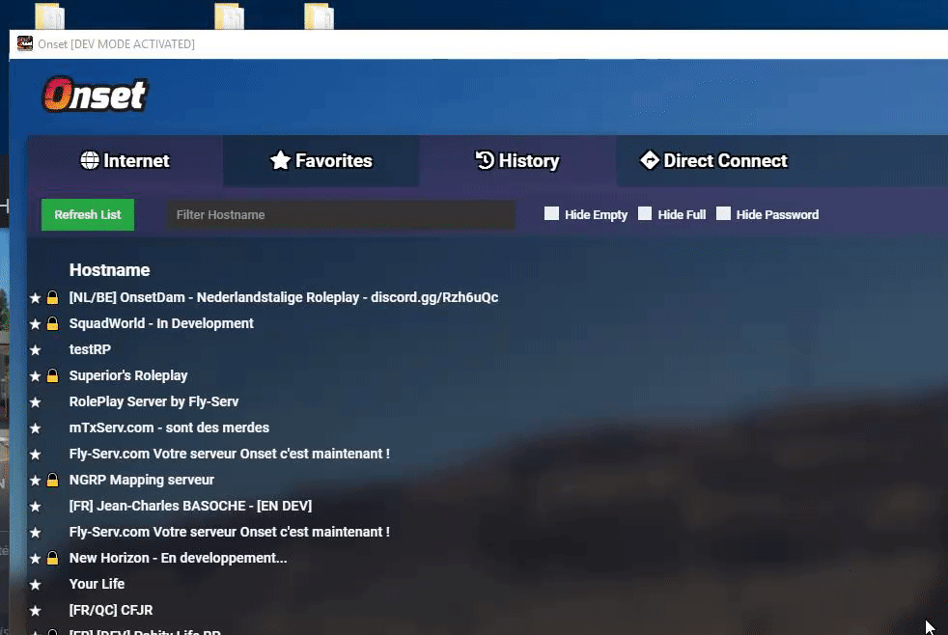Screen dimensions: 948x635
Task: Click the star next to SquadWorld server
Action: [x=35, y=324]
